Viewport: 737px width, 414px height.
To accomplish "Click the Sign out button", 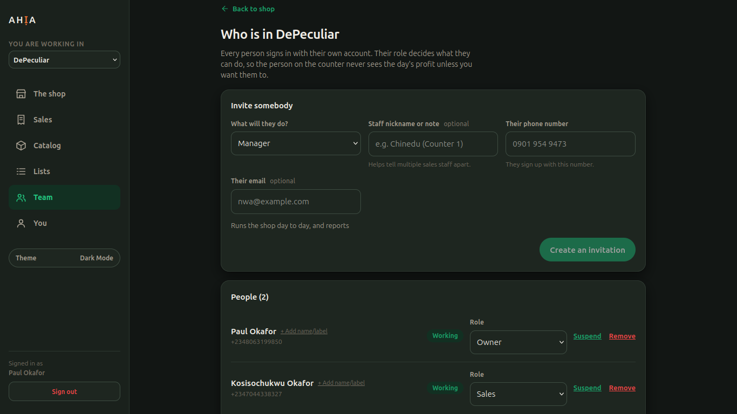I will pyautogui.click(x=64, y=391).
